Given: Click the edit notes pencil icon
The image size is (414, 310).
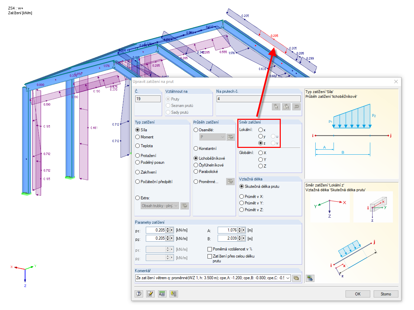Looking at the screenshot, I should tap(151, 294).
